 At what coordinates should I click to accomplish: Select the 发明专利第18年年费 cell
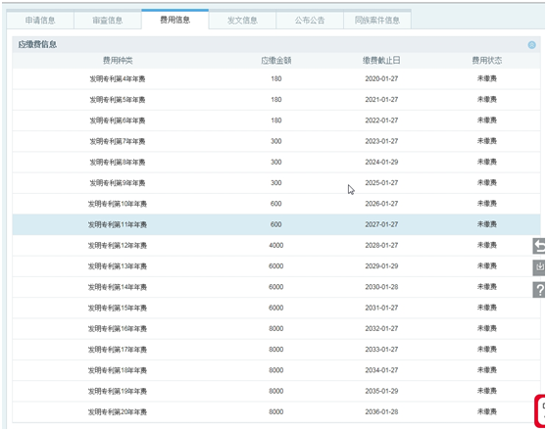[x=118, y=370]
